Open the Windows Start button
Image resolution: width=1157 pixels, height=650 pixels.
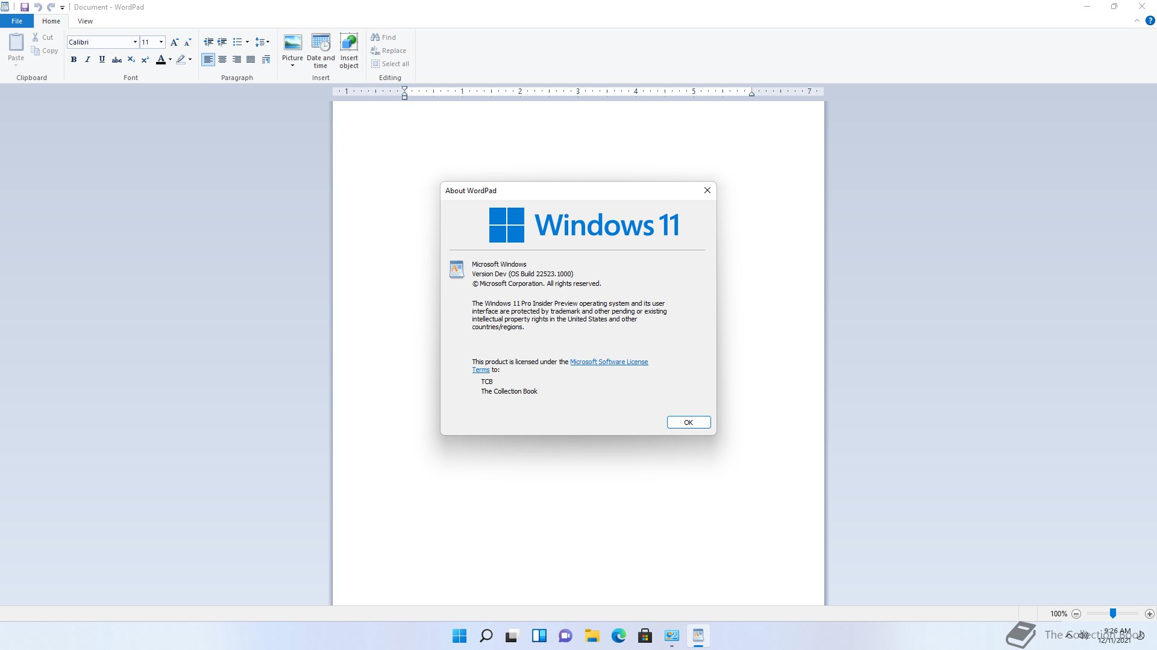[x=459, y=636]
